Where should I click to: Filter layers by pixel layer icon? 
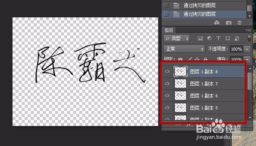pyautogui.click(x=200, y=38)
